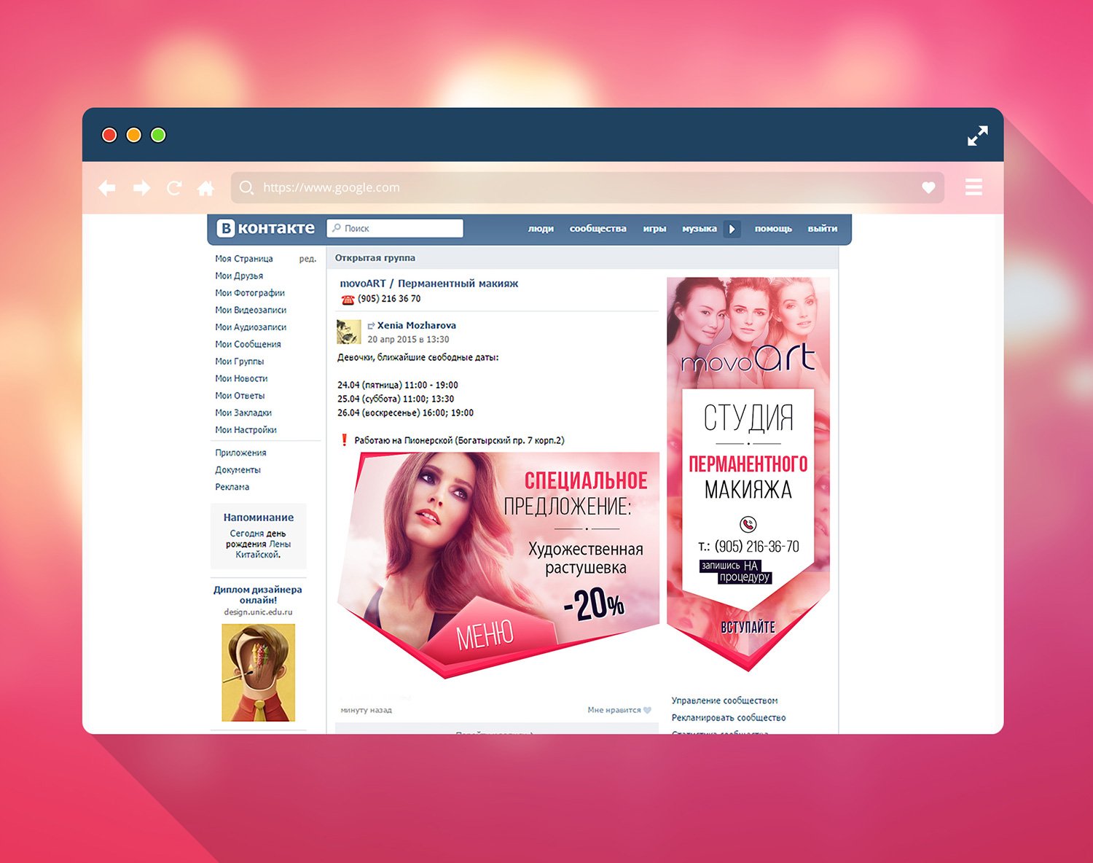1093x863 pixels.
Task: Play music using the header play button
Action: tap(732, 229)
